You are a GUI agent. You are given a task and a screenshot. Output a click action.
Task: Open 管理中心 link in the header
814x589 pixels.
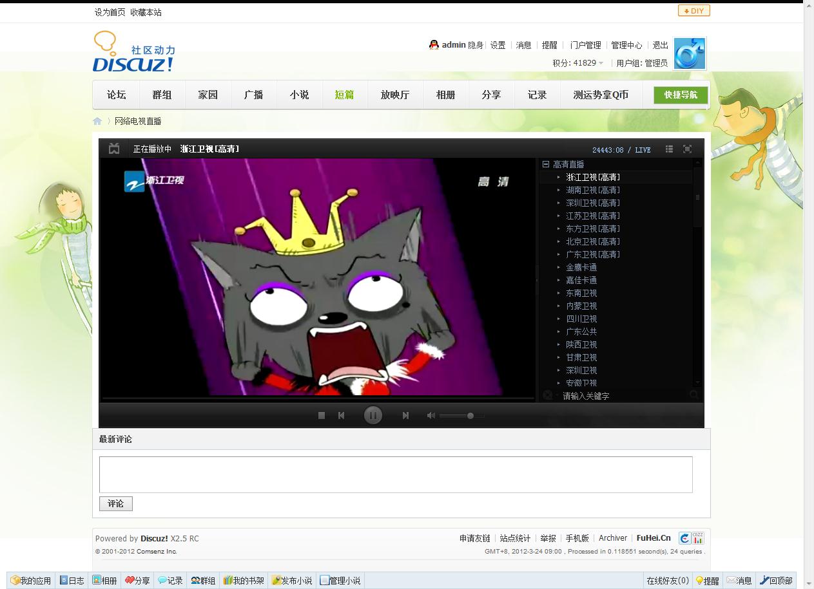[626, 45]
